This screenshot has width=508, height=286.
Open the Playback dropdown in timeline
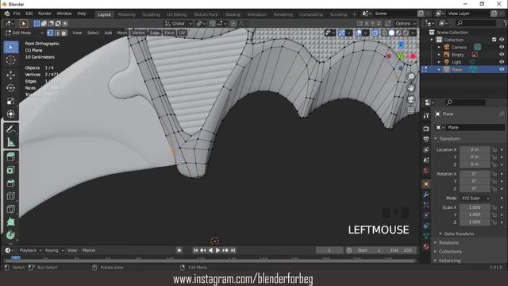coord(30,250)
